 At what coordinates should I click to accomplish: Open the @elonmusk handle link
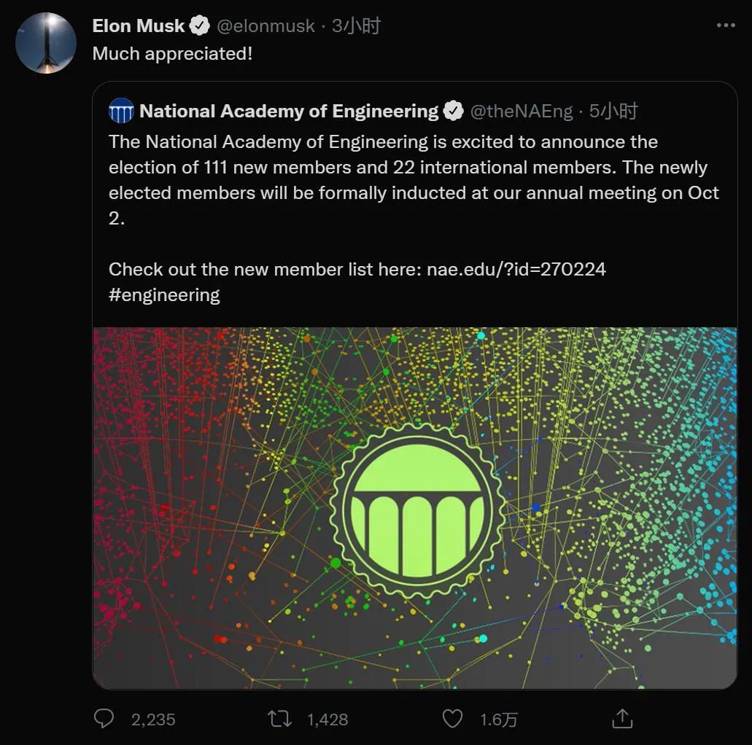pyautogui.click(x=265, y=26)
